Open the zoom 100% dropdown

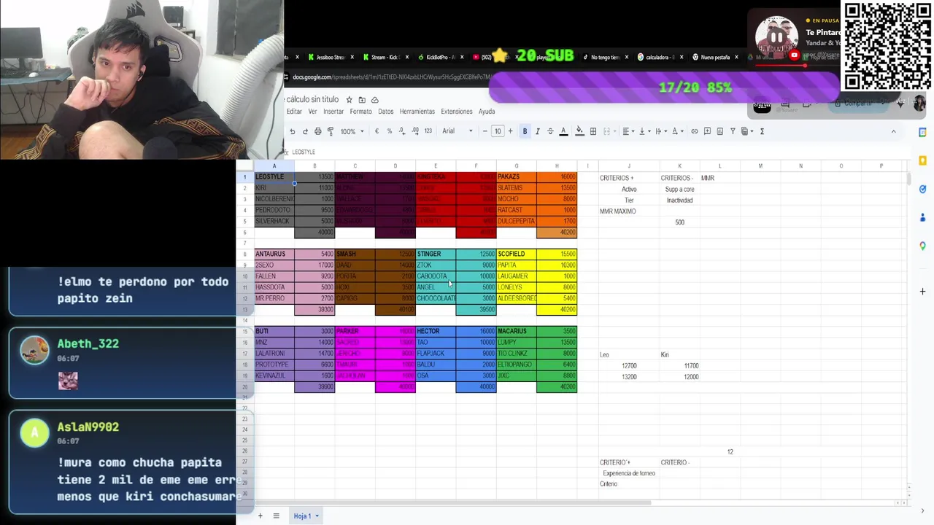(x=352, y=131)
